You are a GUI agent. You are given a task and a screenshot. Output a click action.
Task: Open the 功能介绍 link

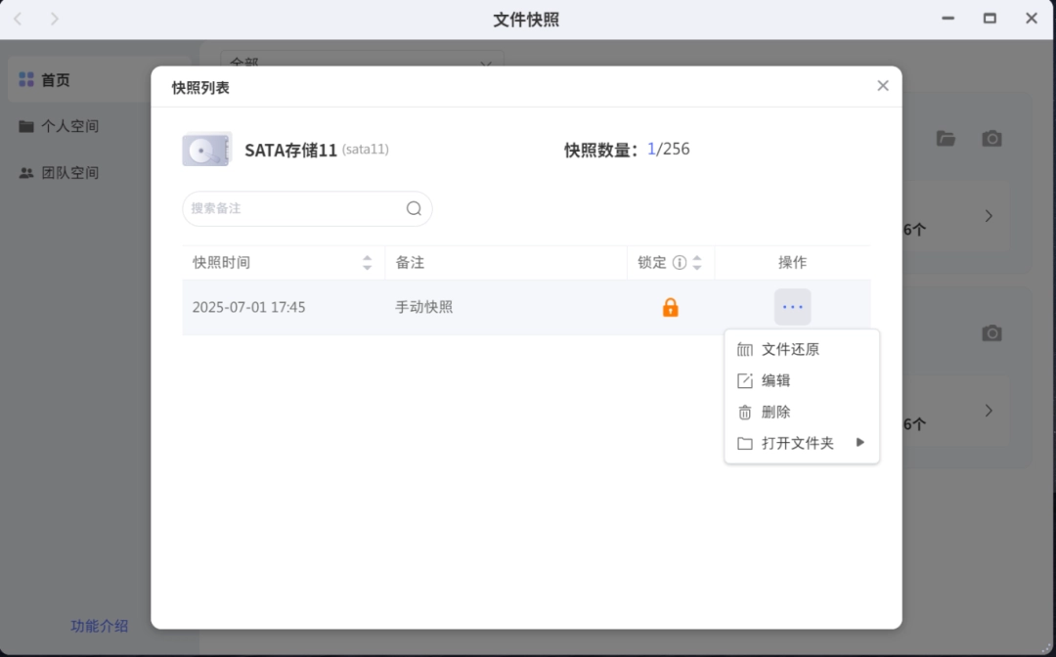pos(99,626)
